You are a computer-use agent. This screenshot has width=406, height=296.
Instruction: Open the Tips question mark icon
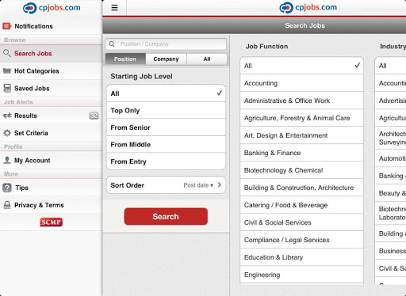pos(7,188)
